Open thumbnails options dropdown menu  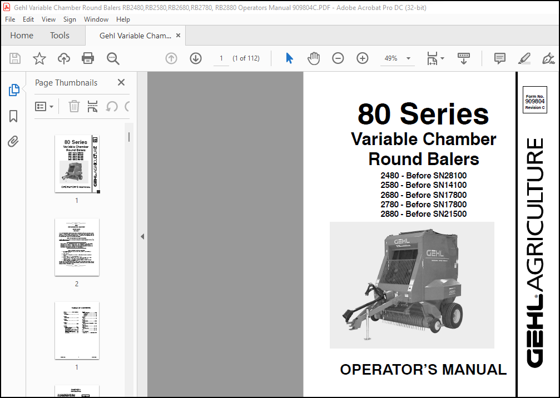[x=44, y=106]
